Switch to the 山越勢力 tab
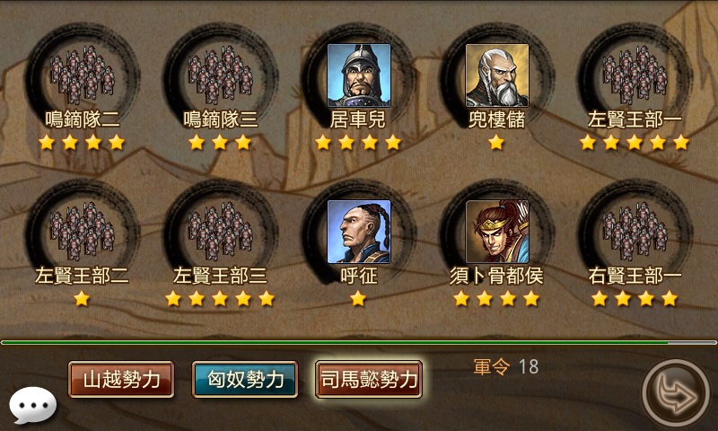The height and width of the screenshot is (431, 718). point(121,379)
